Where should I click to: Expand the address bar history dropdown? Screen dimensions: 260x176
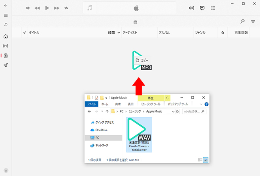[x=173, y=112]
